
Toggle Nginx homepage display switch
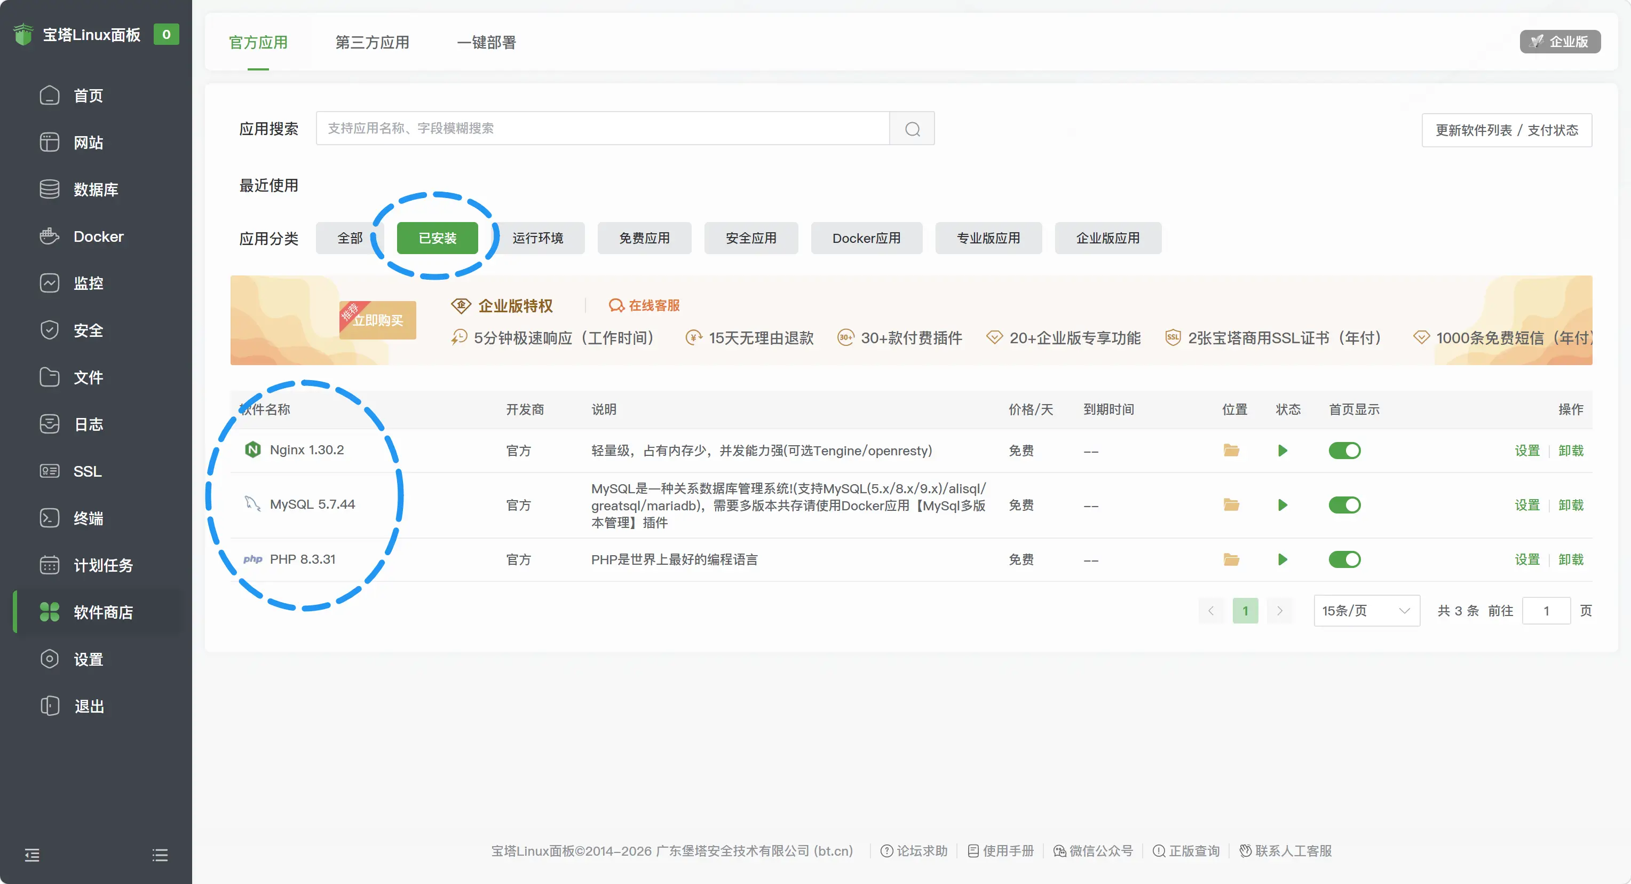1345,450
